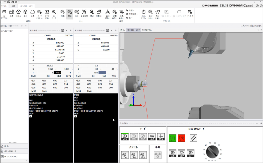
Task: Select handle x1 increment
Action: click(125, 155)
